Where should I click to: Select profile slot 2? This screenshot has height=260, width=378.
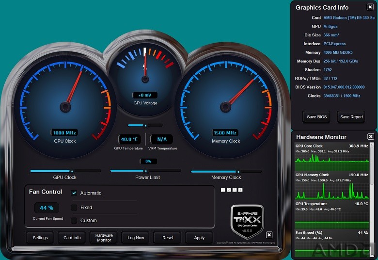click(229, 190)
